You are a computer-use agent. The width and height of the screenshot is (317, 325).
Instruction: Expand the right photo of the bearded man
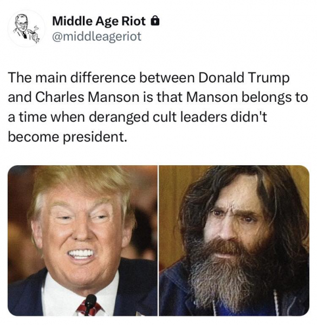pos(234,240)
